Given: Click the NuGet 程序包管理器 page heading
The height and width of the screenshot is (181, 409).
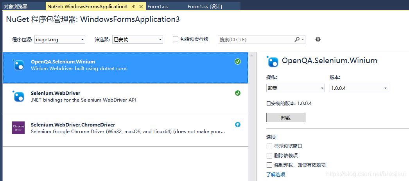Looking at the screenshot, I should pos(93,19).
